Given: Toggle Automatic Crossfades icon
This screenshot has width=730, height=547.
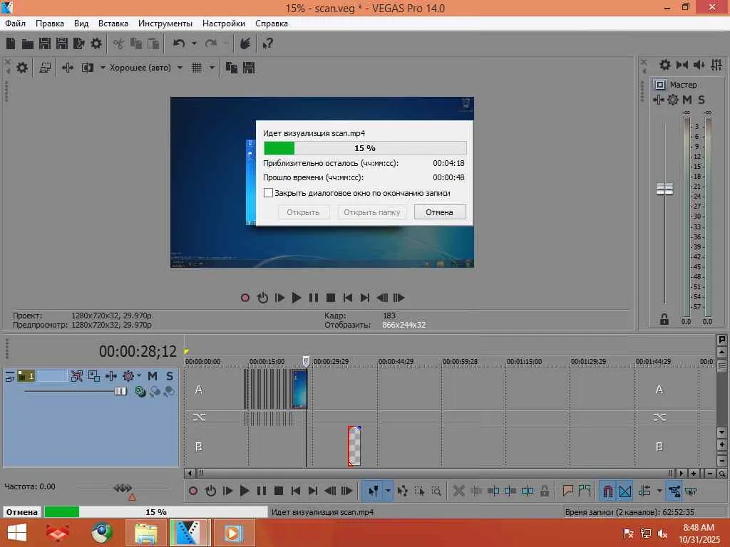Looking at the screenshot, I should point(625,491).
